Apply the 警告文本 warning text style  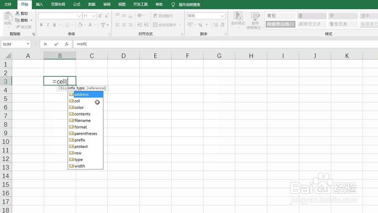pyautogui.click(x=343, y=24)
